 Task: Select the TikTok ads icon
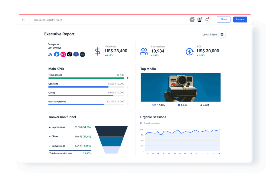70,54
